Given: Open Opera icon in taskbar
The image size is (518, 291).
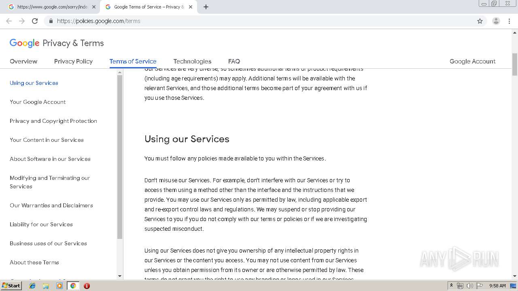Looking at the screenshot, I should tap(87, 286).
